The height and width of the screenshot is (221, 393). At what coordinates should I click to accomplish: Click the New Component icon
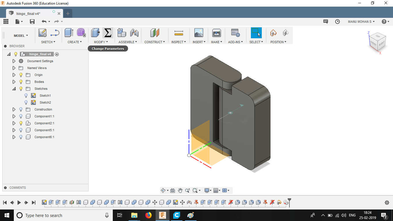tap(122, 33)
